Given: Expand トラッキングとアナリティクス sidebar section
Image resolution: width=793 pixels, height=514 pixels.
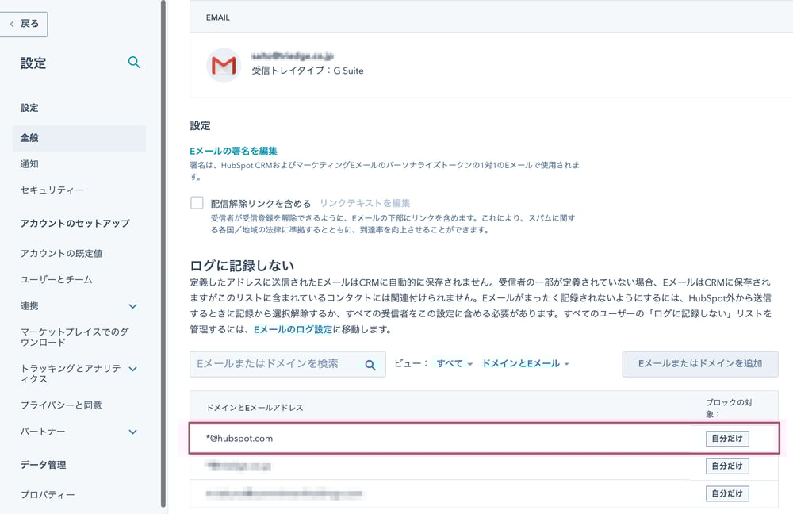Looking at the screenshot, I should click(x=132, y=369).
